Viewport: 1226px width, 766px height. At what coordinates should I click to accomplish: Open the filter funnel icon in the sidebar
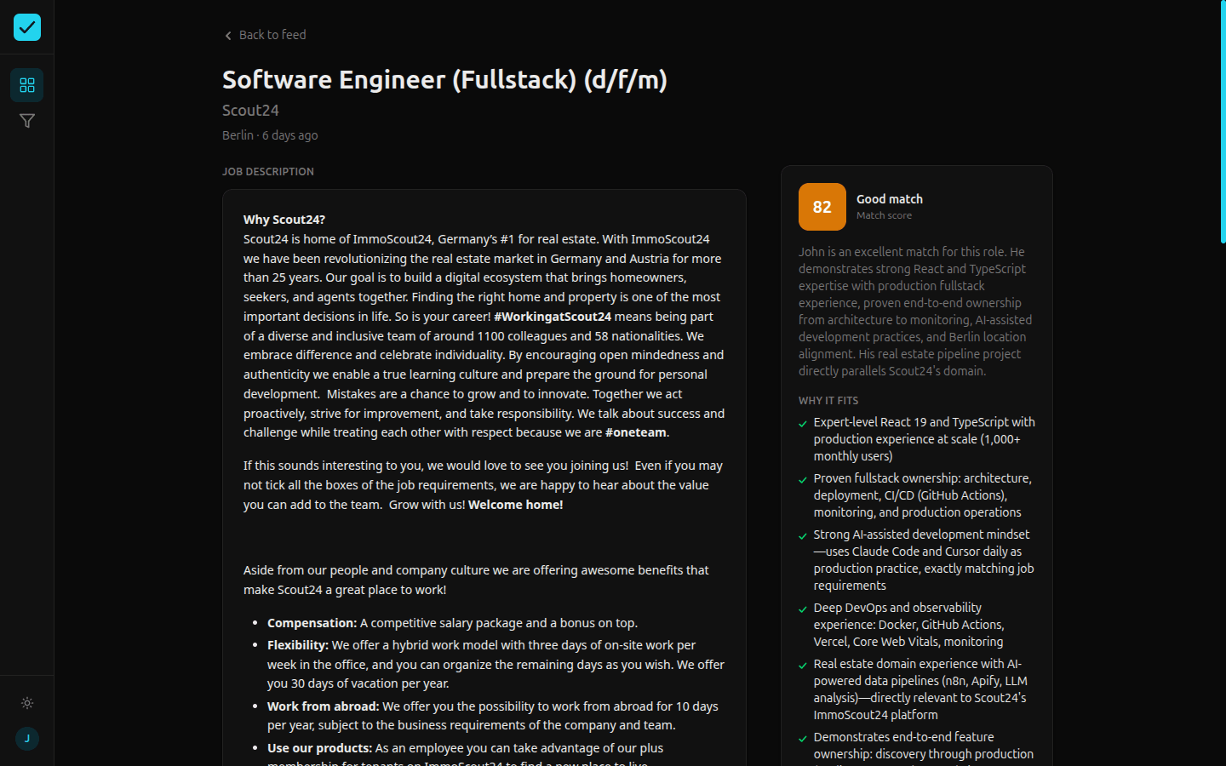point(26,121)
